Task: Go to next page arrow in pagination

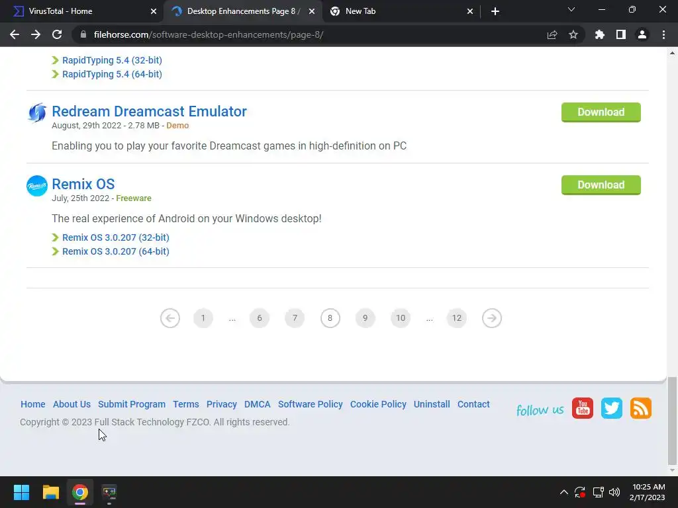Action: [x=492, y=318]
